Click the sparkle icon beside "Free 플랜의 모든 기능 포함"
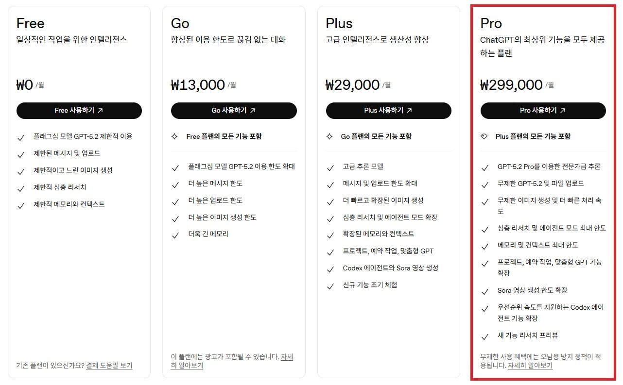 click(x=174, y=137)
